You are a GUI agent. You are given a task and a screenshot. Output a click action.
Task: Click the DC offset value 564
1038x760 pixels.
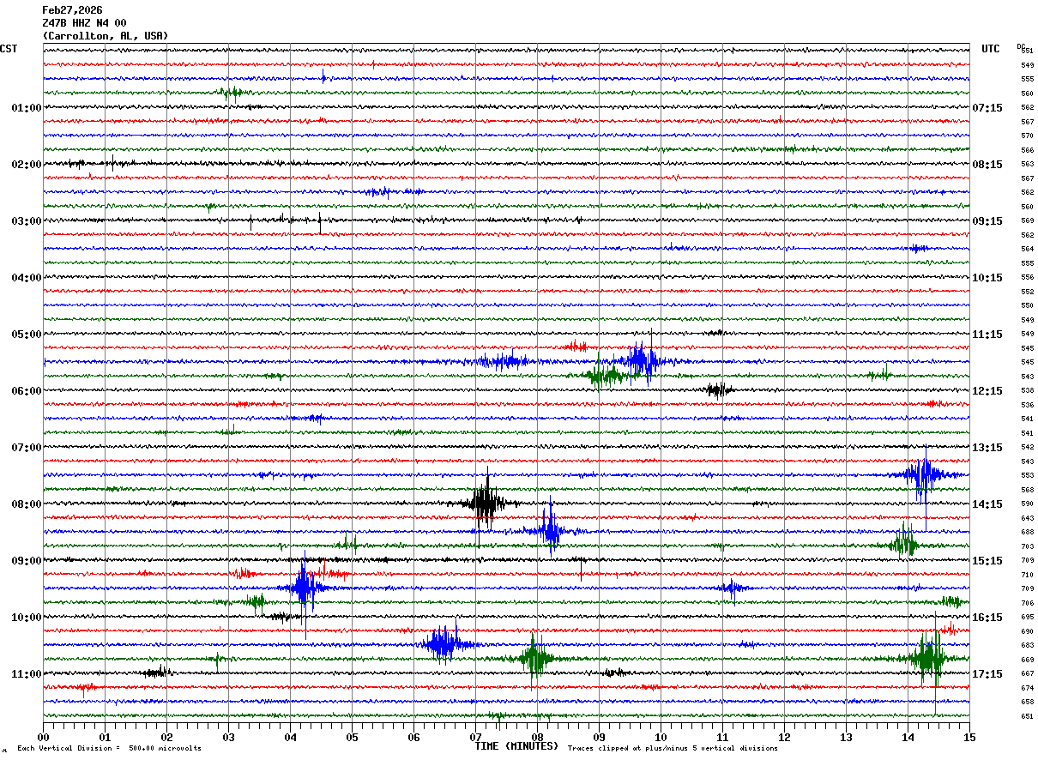point(1027,250)
